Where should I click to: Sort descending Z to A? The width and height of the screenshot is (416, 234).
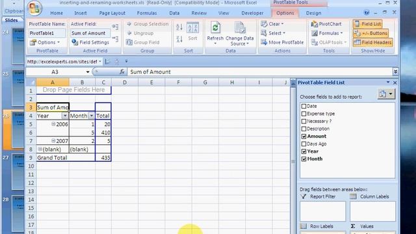[x=179, y=39]
